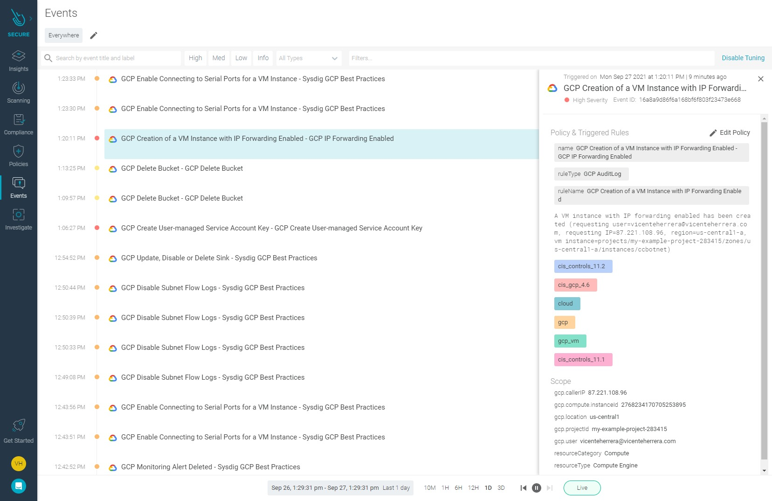Click the details panel scrollbar

coord(764,291)
